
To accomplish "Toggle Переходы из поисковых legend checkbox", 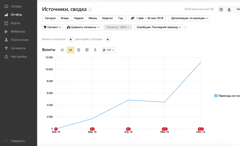I will point(216,96).
